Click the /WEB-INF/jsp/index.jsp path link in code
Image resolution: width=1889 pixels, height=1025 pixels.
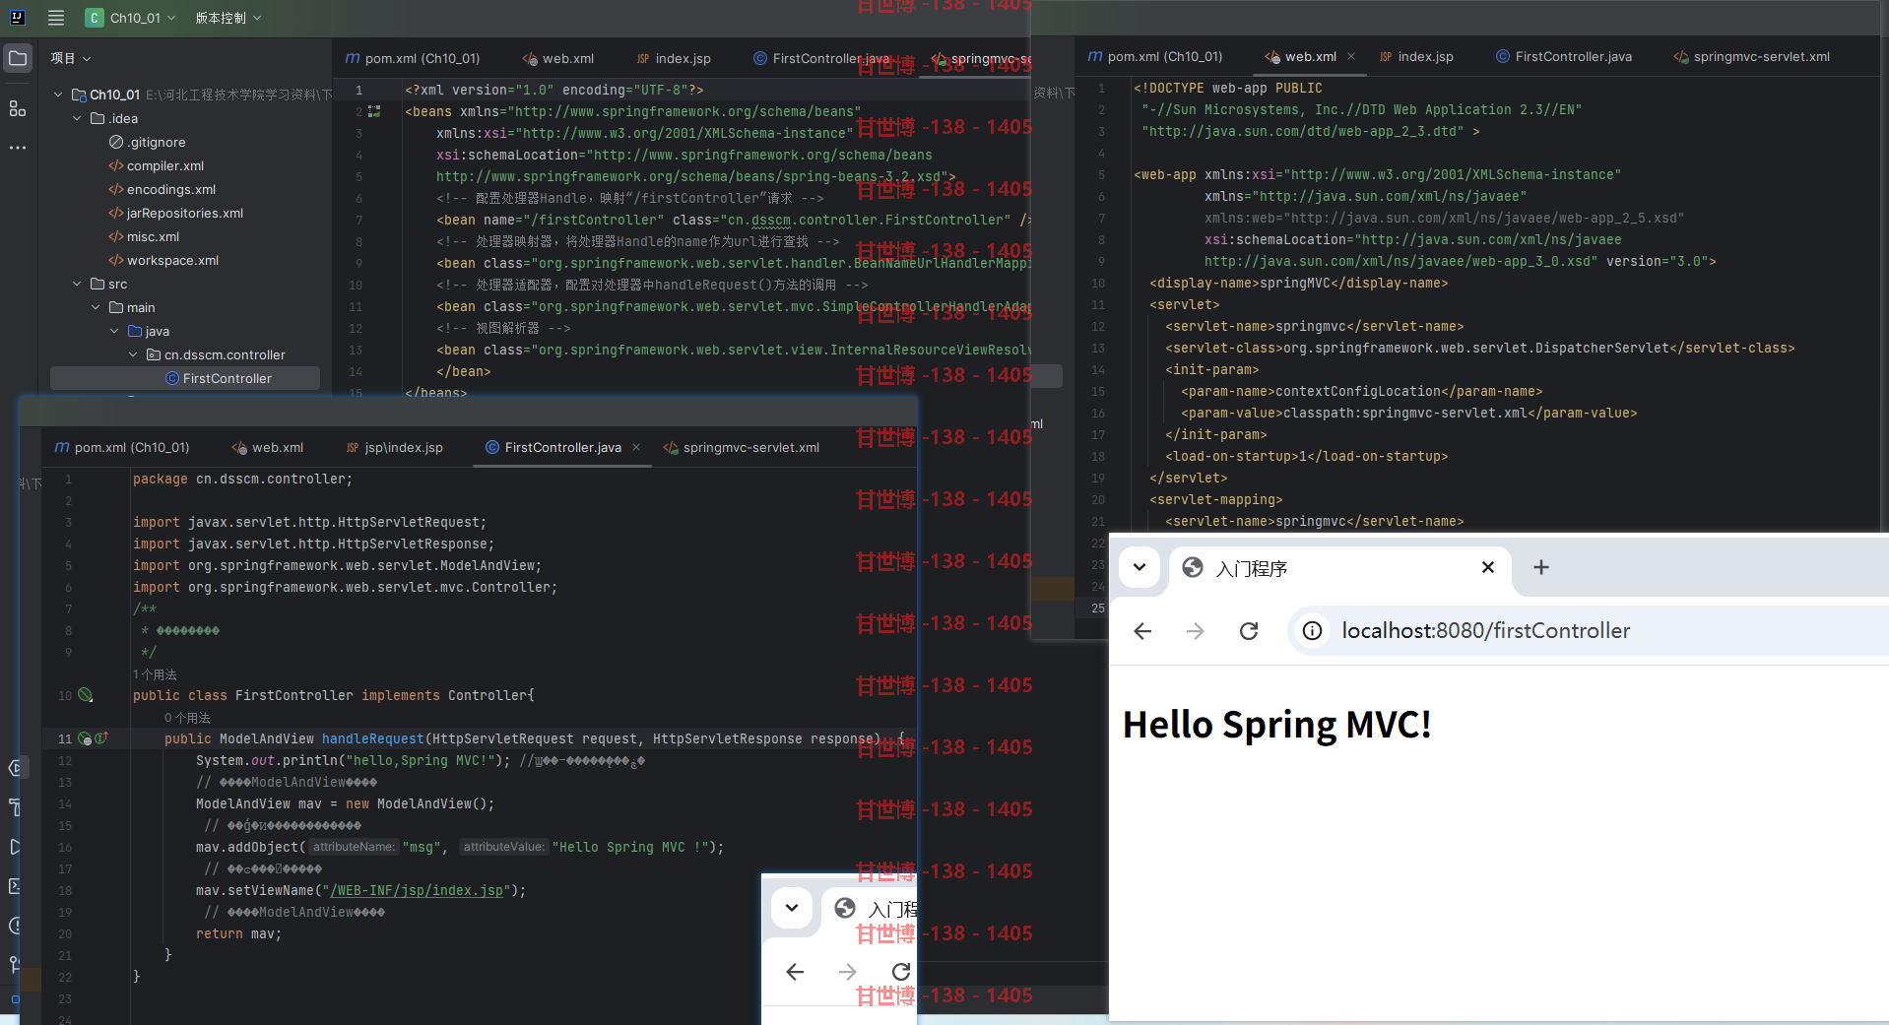(417, 890)
